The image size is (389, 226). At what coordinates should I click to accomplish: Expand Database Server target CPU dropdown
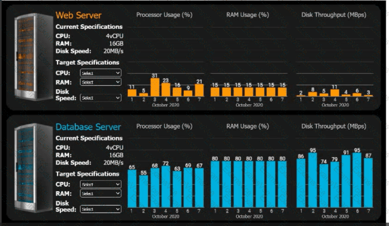(x=100, y=184)
